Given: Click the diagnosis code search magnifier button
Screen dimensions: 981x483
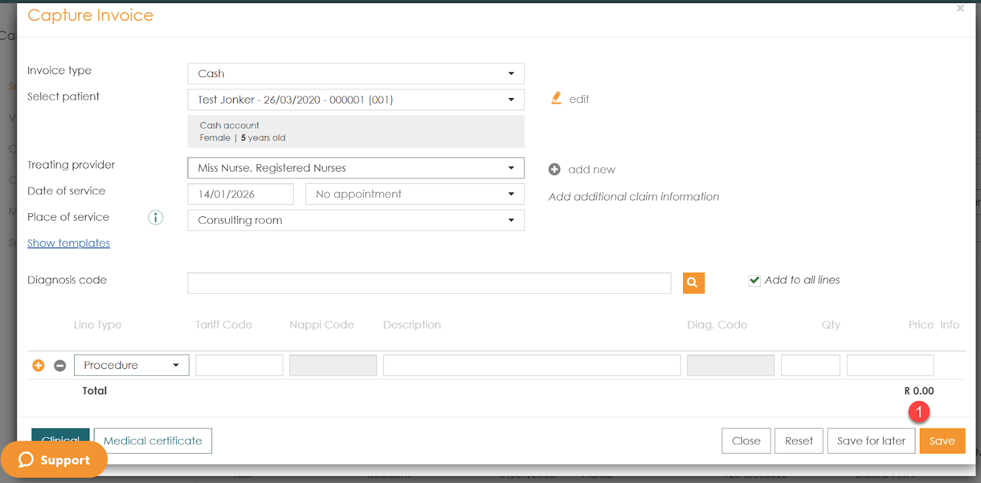Looking at the screenshot, I should pos(693,283).
